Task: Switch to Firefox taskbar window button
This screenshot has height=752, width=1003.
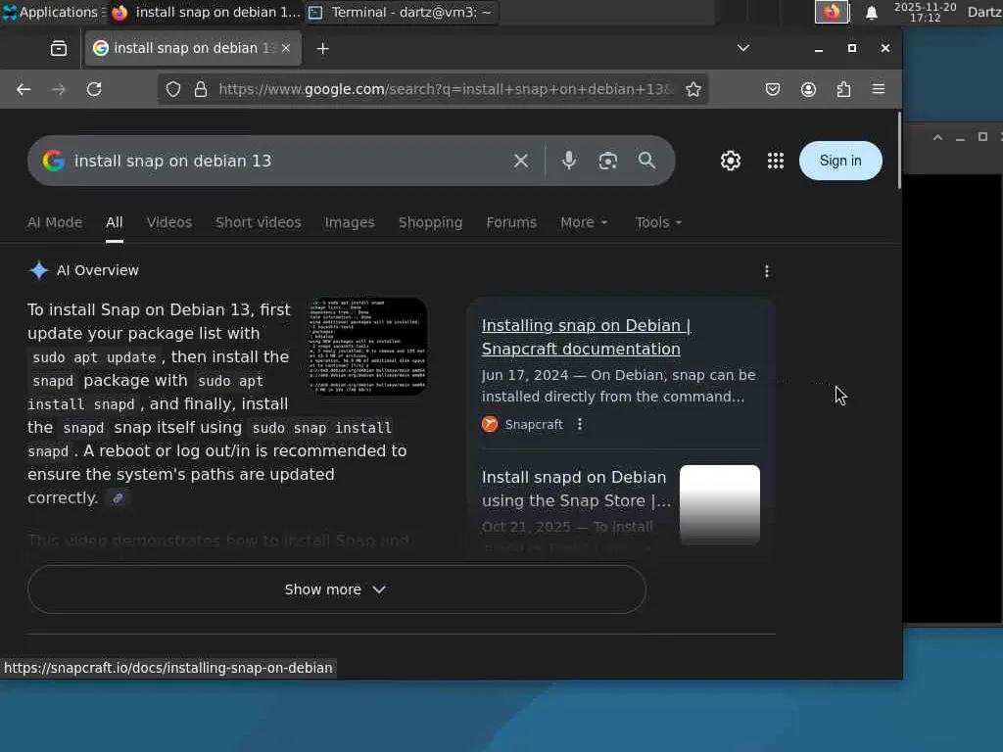Action: [x=206, y=12]
